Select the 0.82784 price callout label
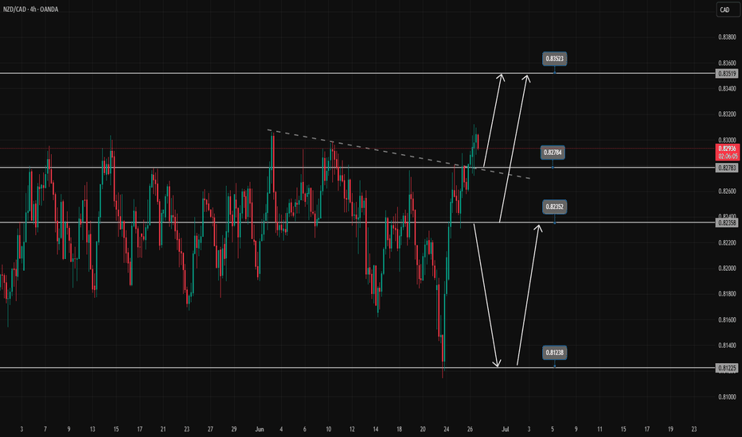 coord(553,153)
